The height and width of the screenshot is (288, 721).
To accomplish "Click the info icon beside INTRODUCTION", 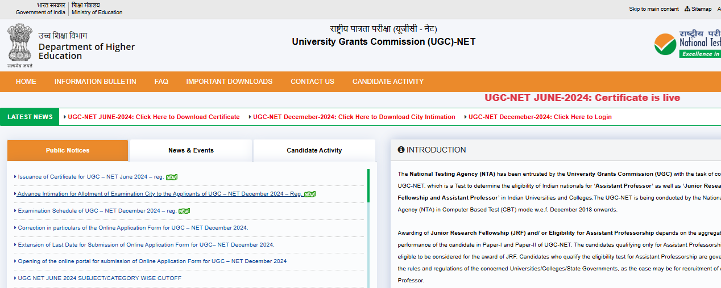I will (x=401, y=150).
